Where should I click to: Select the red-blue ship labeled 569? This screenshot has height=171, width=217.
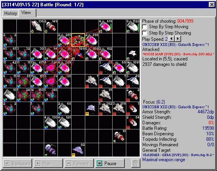point(78,54)
